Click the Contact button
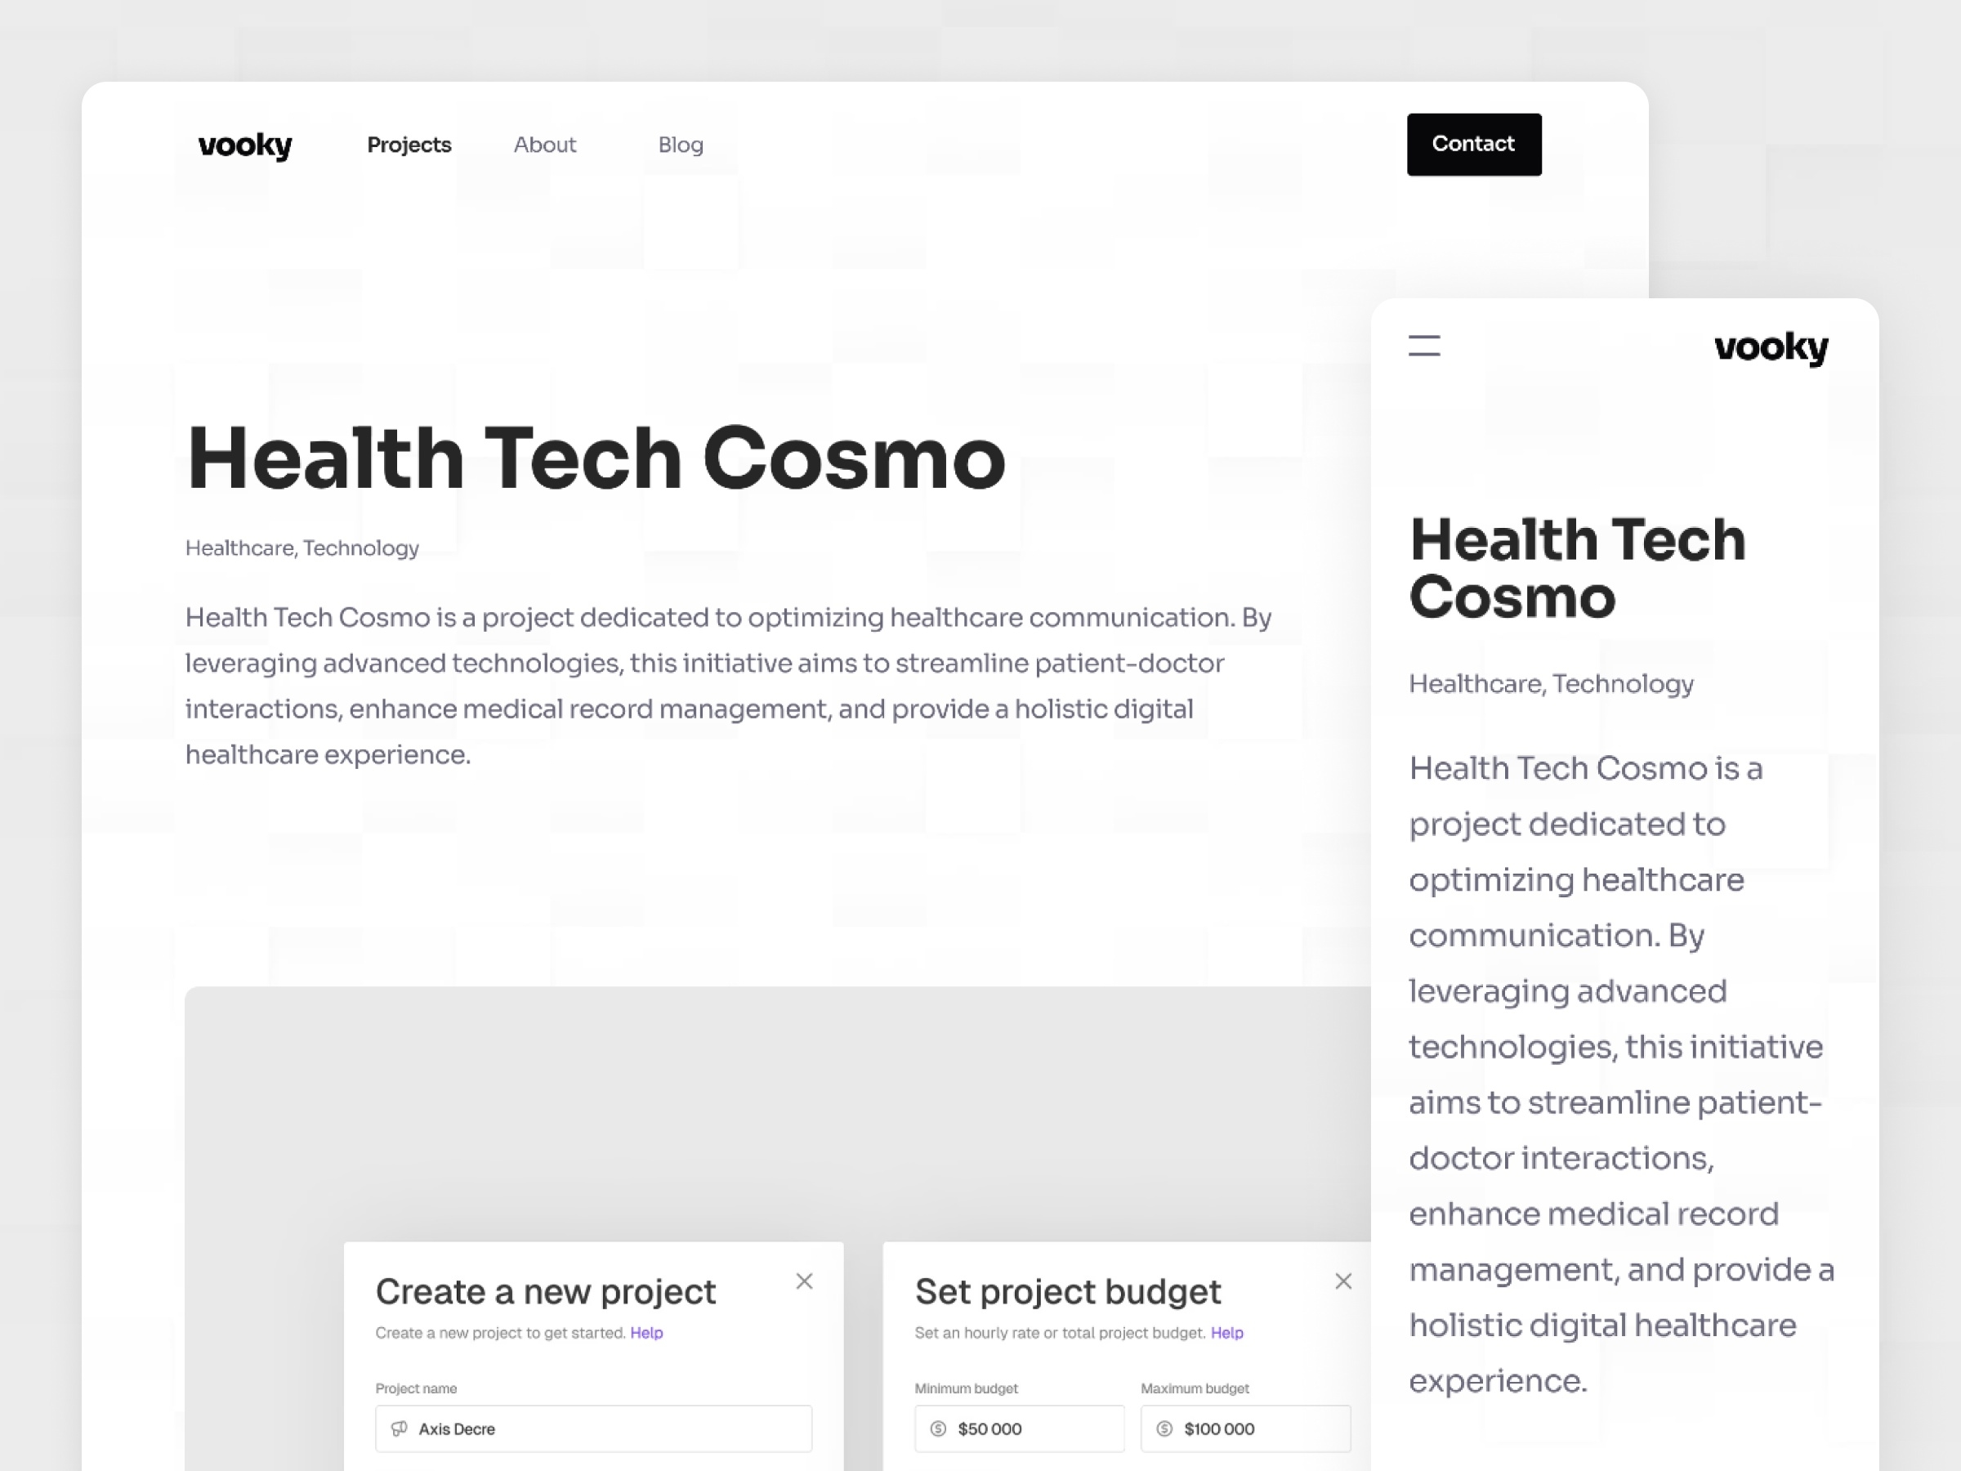The width and height of the screenshot is (1961, 1471). 1473,144
